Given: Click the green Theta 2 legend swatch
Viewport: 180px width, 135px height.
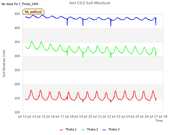Looking at the screenshot, I should pyautogui.click(x=83, y=130).
